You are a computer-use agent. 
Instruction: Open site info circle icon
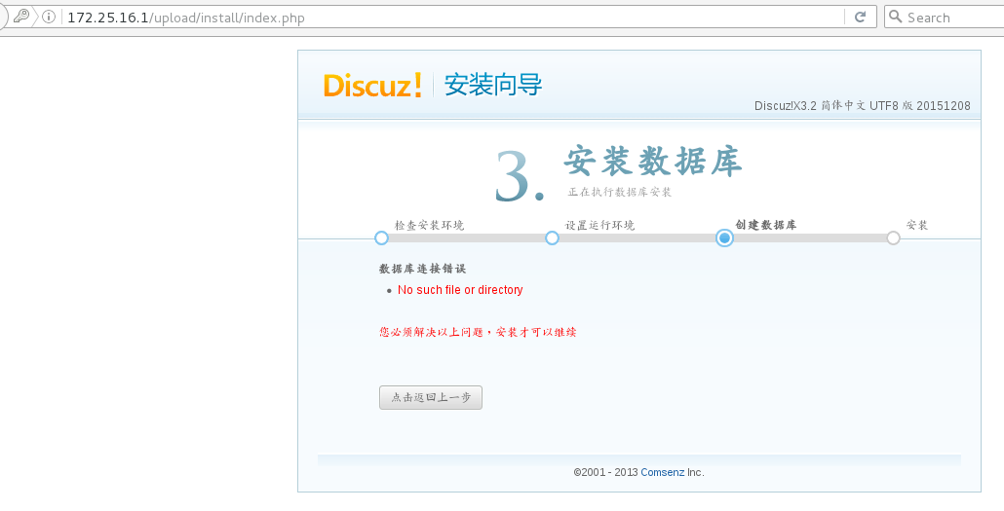(x=49, y=17)
